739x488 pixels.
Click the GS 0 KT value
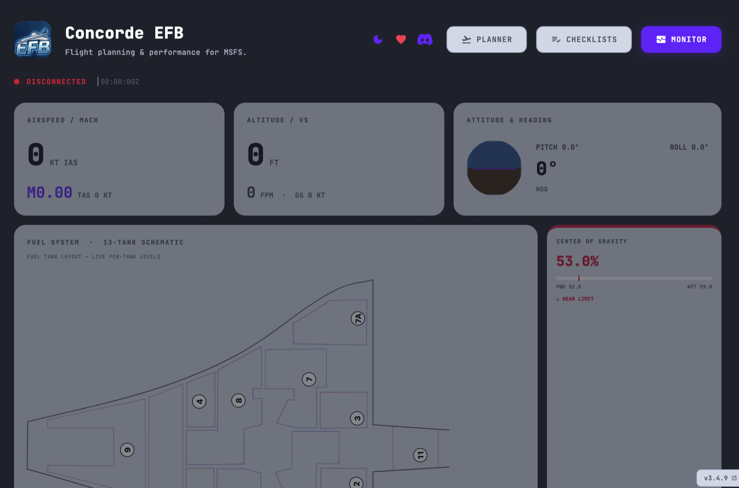[310, 195]
